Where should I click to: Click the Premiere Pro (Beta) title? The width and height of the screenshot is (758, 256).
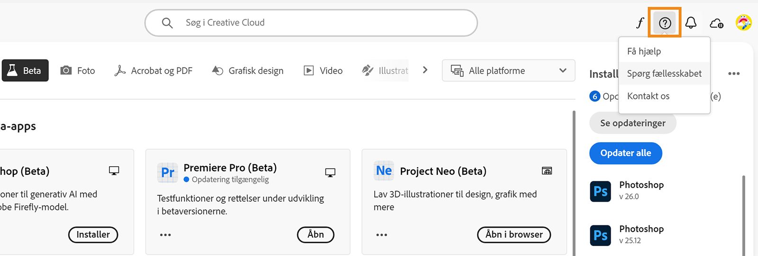[x=230, y=168]
